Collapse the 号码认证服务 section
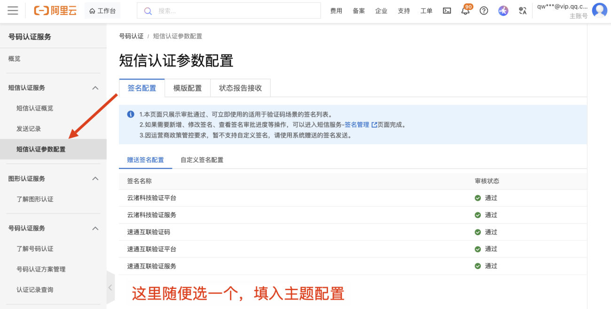 click(95, 228)
